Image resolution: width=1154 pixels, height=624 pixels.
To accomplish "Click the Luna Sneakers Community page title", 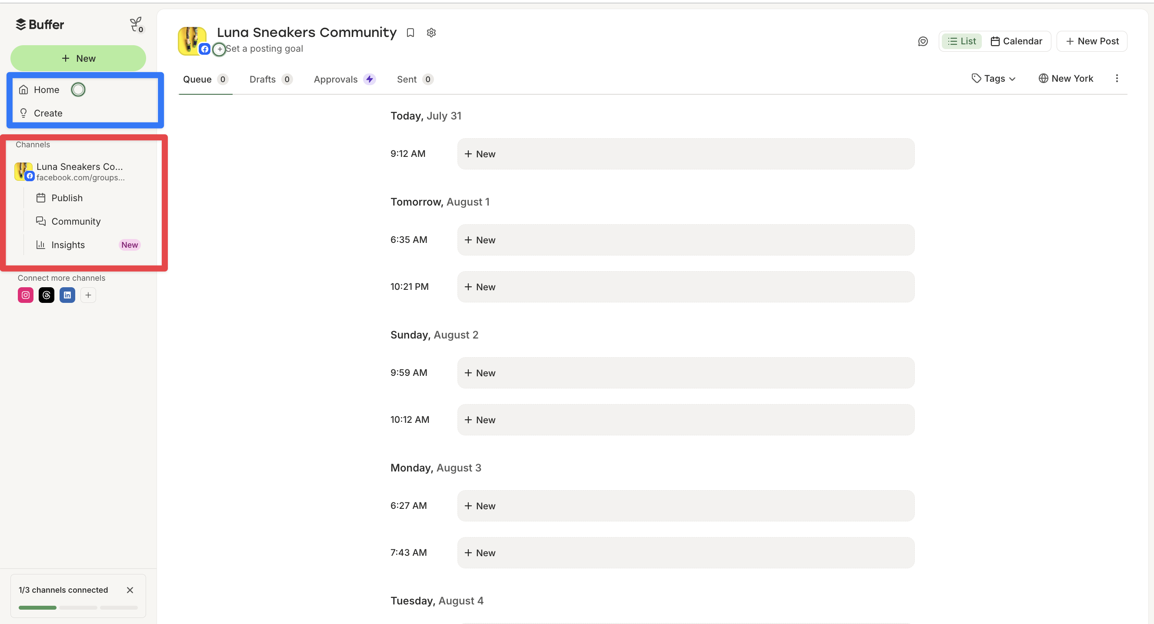I will 307,33.
